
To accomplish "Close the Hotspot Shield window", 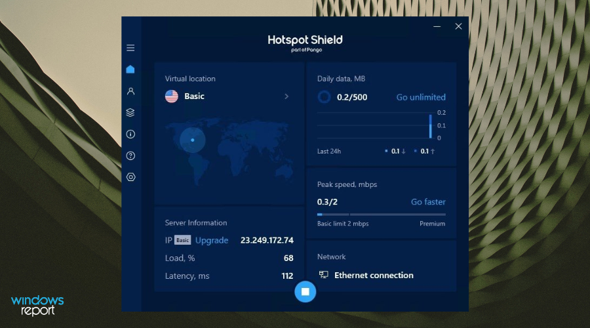I will [458, 26].
